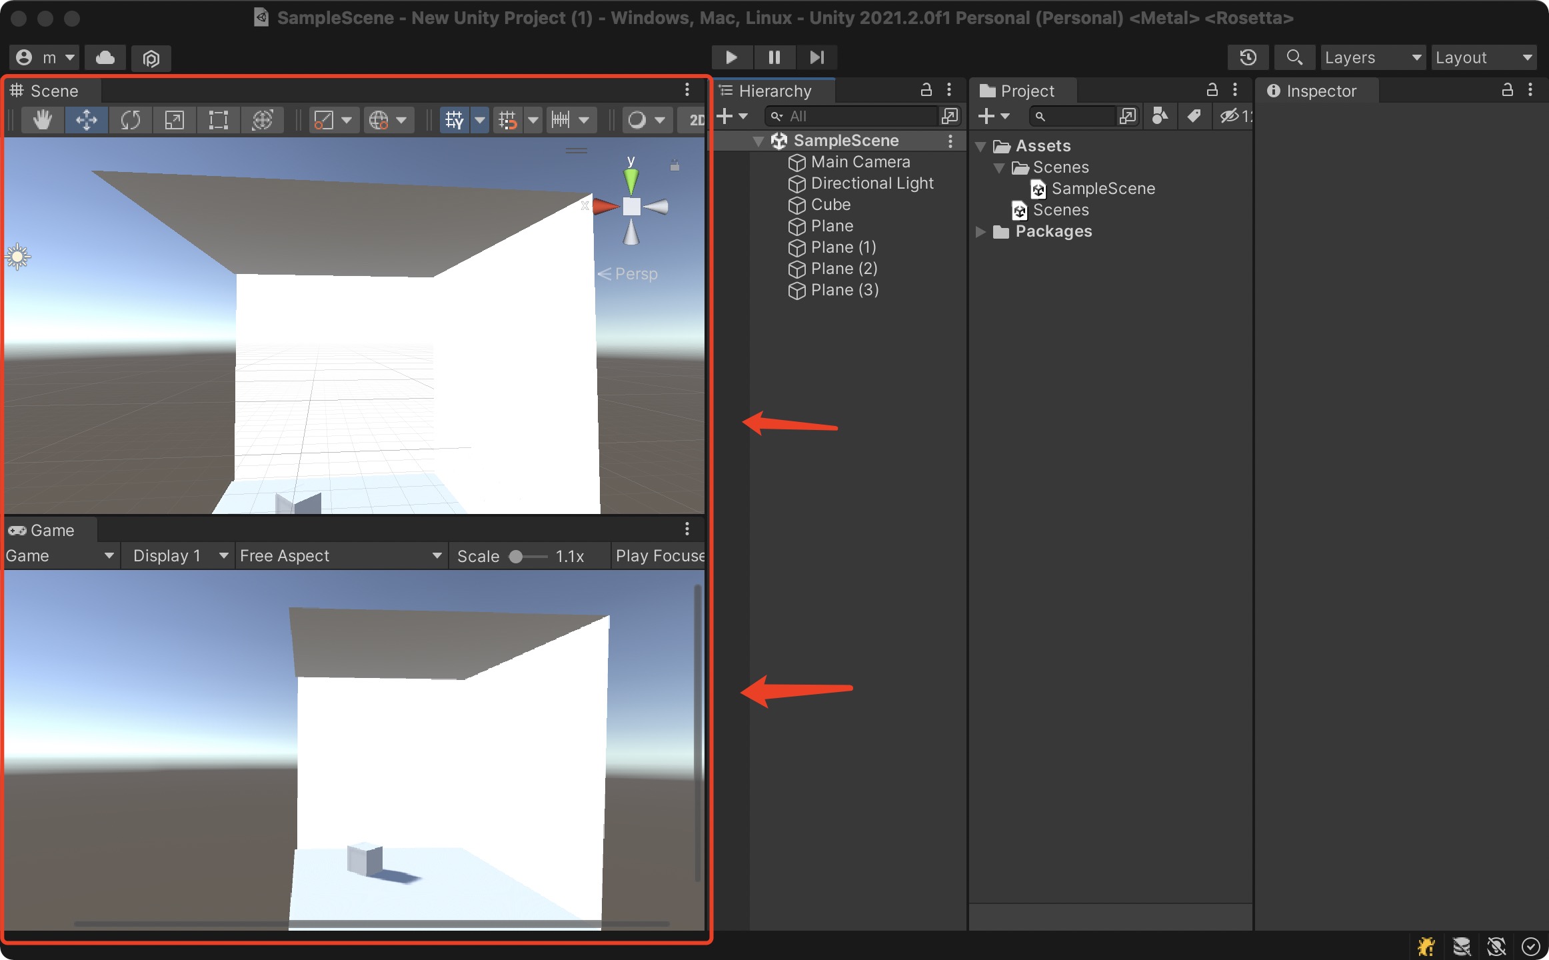Select the Transform tool with rotation gizmo
The height and width of the screenshot is (960, 1549).
[263, 120]
